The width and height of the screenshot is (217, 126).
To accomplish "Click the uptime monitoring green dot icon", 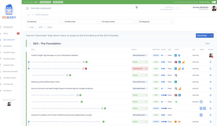I will [x=176, y=102].
